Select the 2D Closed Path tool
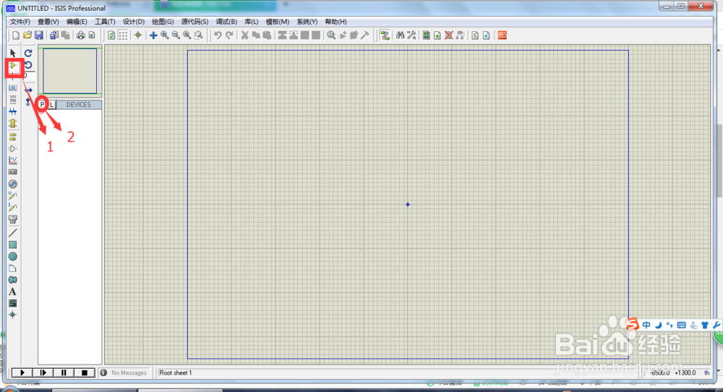Viewport: 723px width, 392px height. point(13,280)
